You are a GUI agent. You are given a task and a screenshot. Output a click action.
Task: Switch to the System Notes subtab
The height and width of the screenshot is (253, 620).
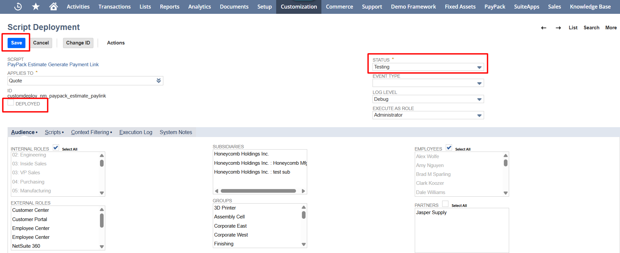[x=176, y=132]
